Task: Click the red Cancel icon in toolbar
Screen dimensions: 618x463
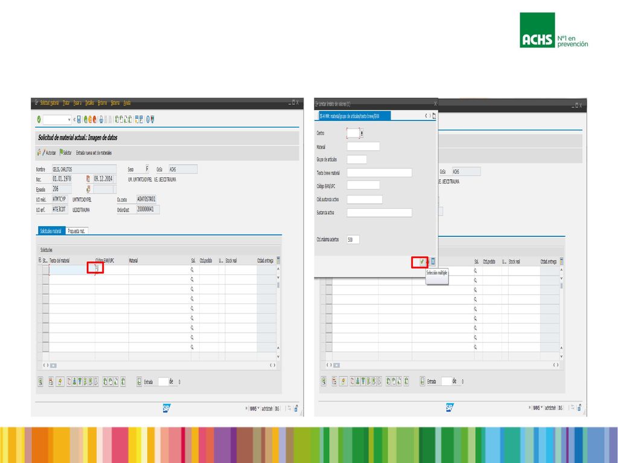Action: click(95, 119)
